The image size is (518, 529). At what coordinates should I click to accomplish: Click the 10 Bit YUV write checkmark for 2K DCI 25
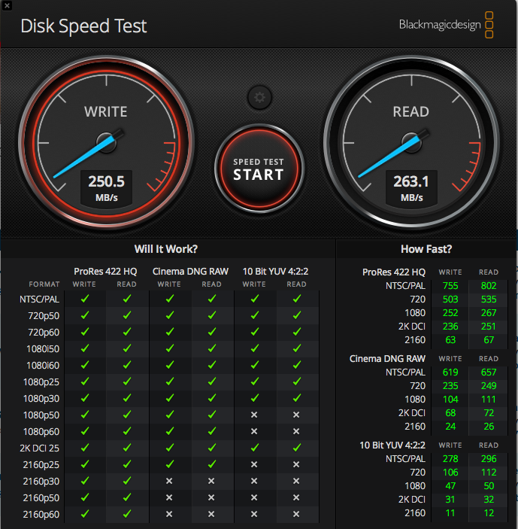click(255, 448)
